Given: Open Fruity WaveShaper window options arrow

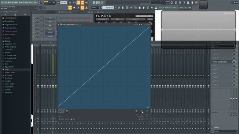Looking at the screenshot, I should pyautogui.click(x=59, y=24).
